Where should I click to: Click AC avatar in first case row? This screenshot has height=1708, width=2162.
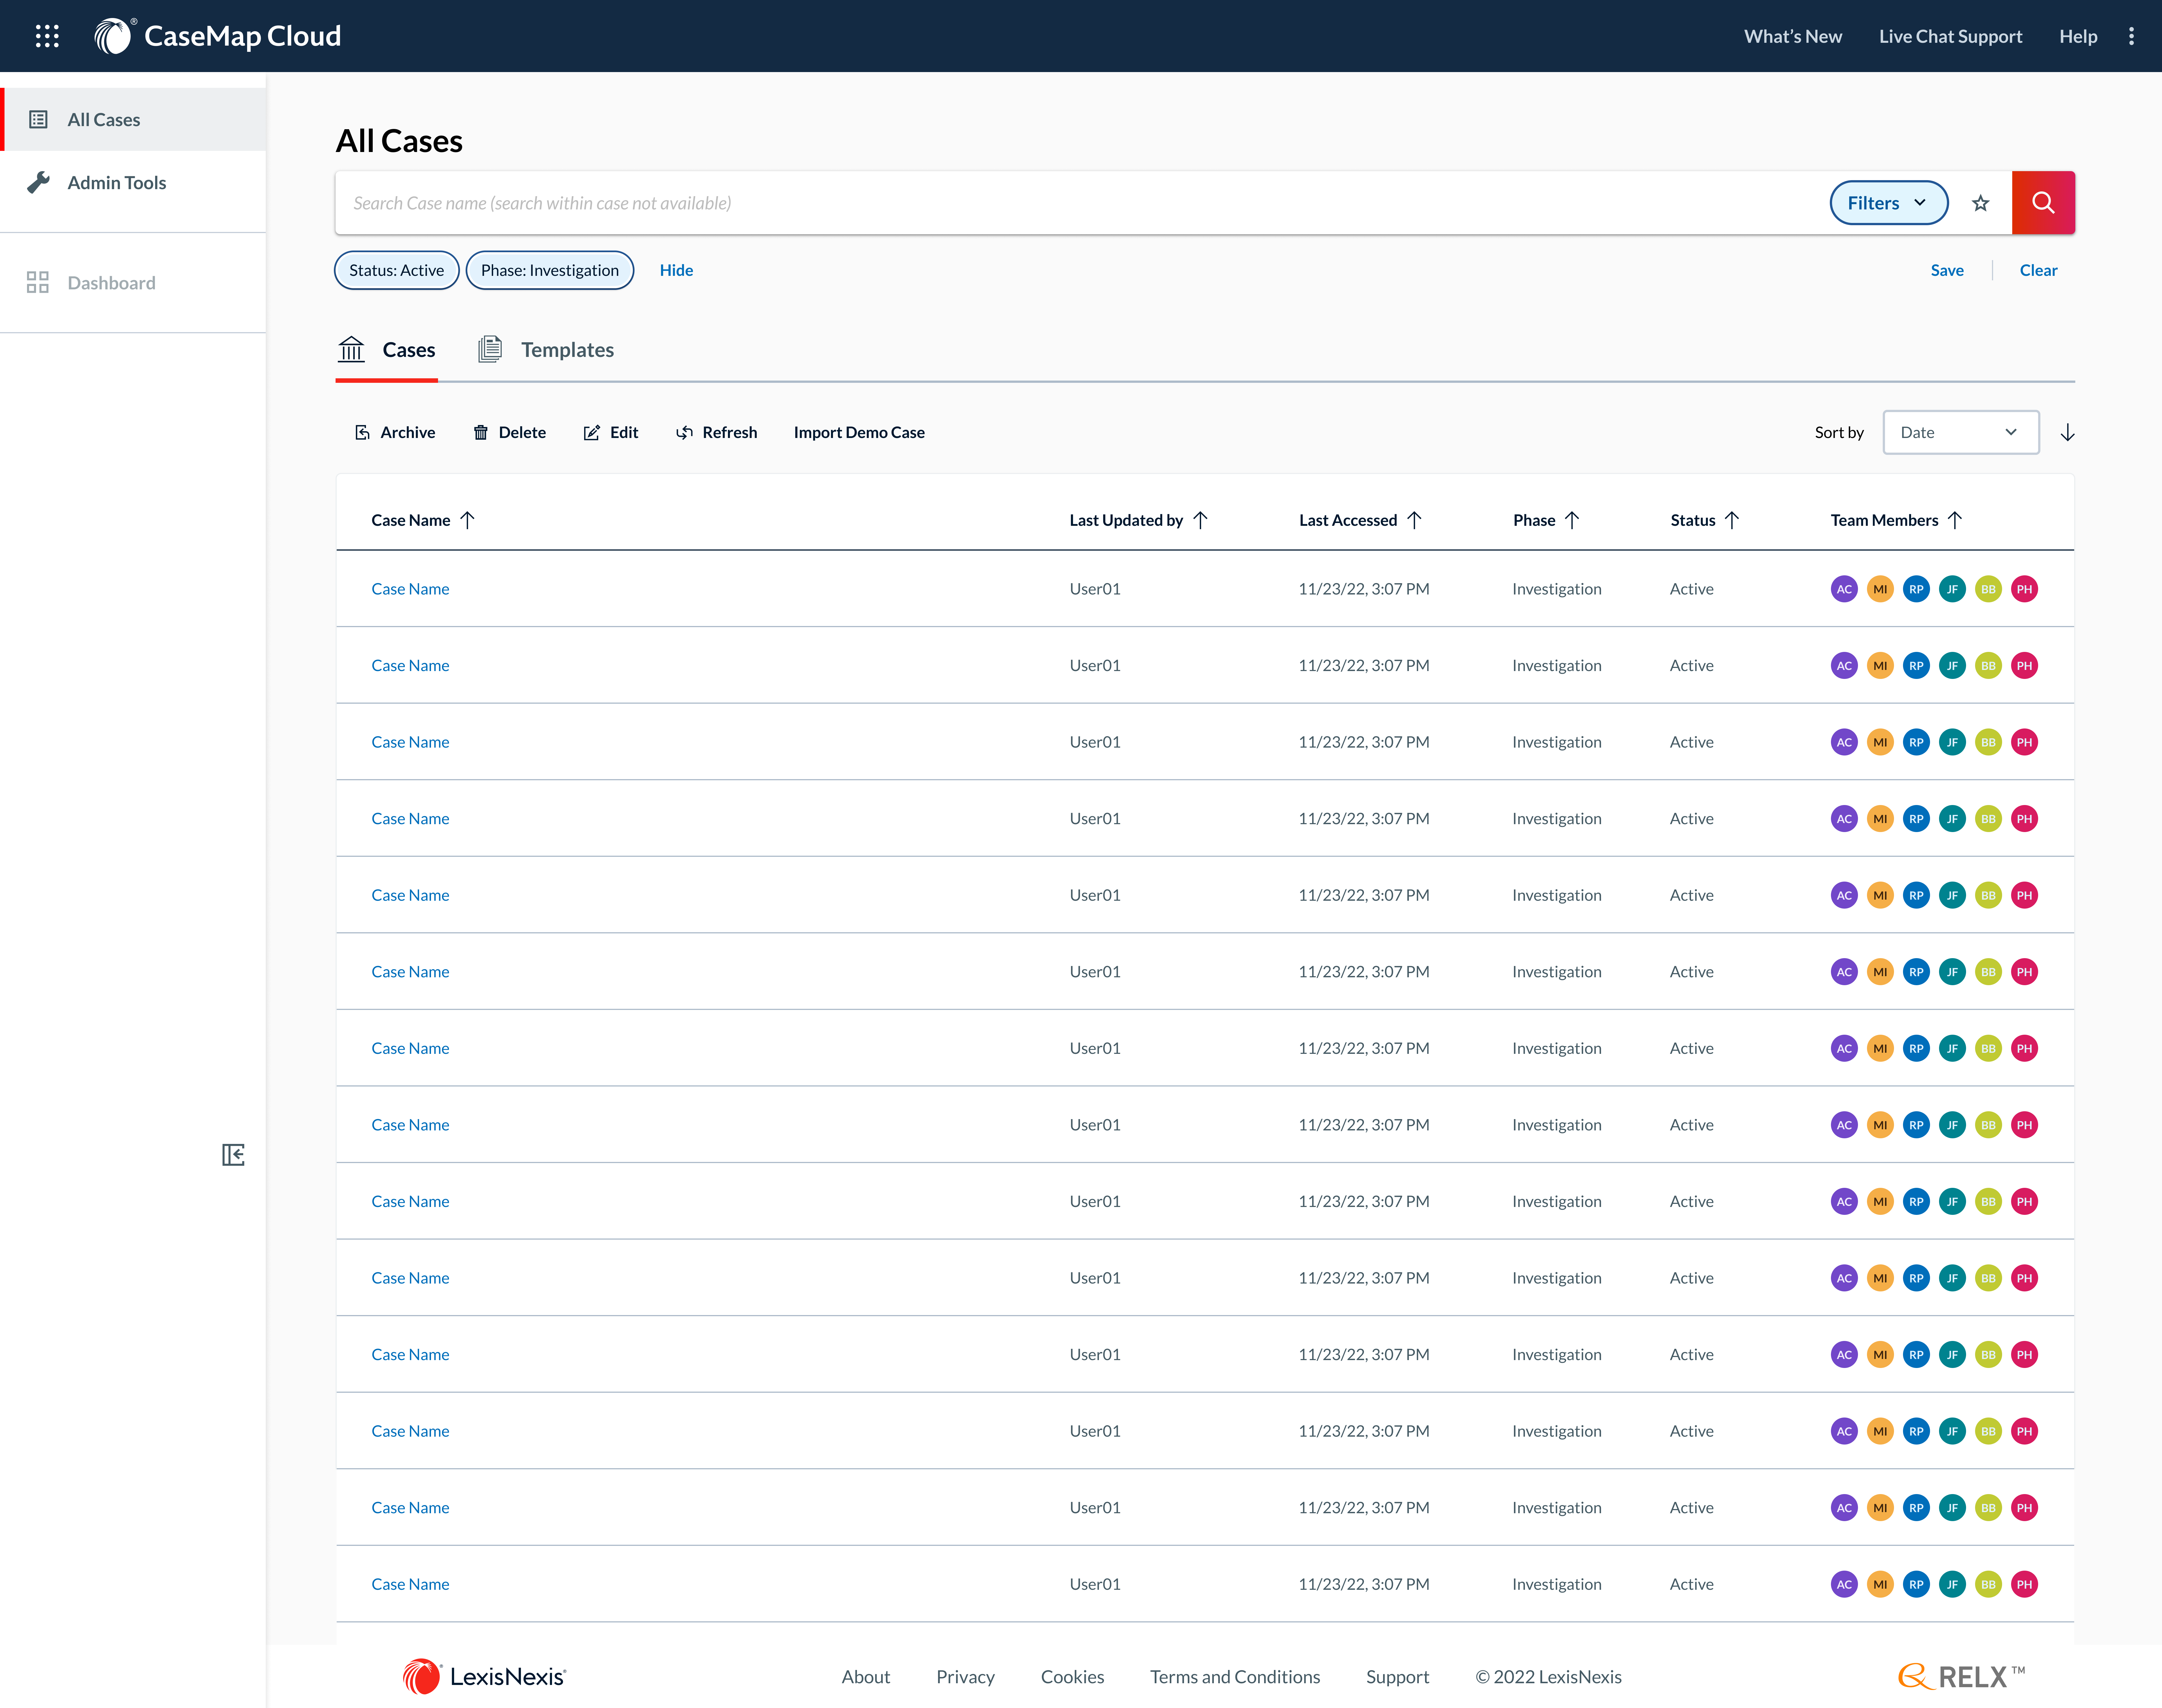point(1844,589)
